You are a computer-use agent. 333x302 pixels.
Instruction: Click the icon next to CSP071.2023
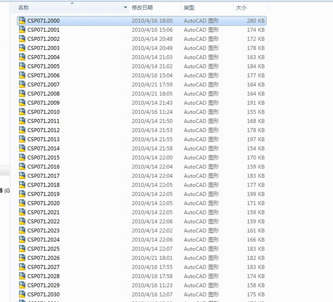tap(22, 231)
